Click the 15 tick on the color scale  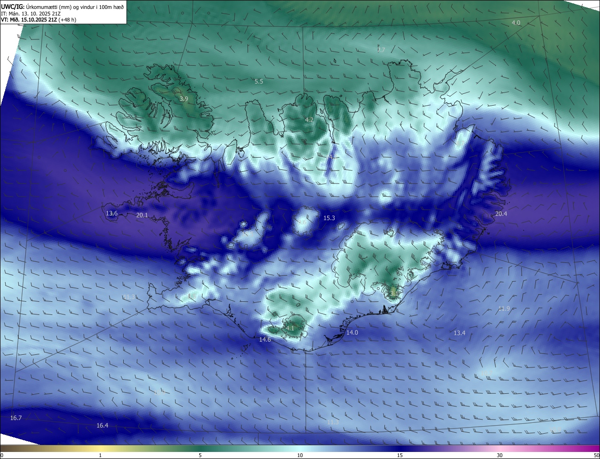tap(400, 455)
